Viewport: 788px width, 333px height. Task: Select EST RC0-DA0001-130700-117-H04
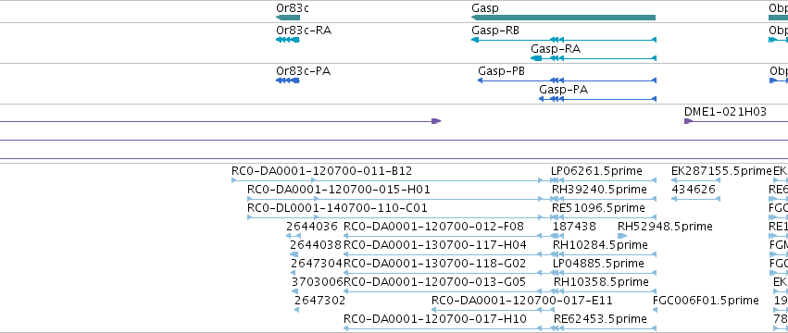click(x=434, y=246)
